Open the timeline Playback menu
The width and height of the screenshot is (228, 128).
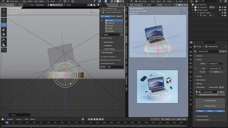click(x=11, y=119)
